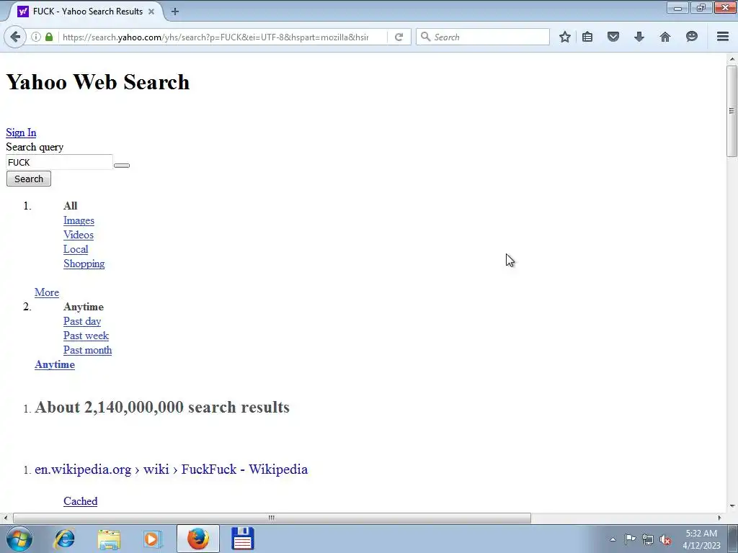Open the Sign In link
The width and height of the screenshot is (738, 553).
coord(21,132)
